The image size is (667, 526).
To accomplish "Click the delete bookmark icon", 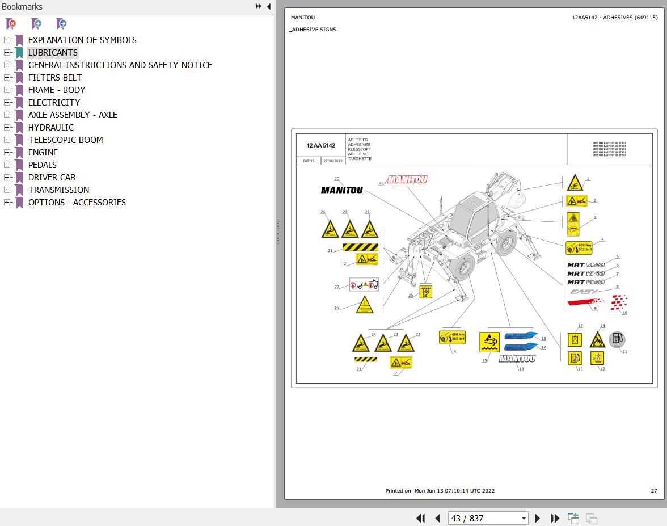I will (x=11, y=24).
